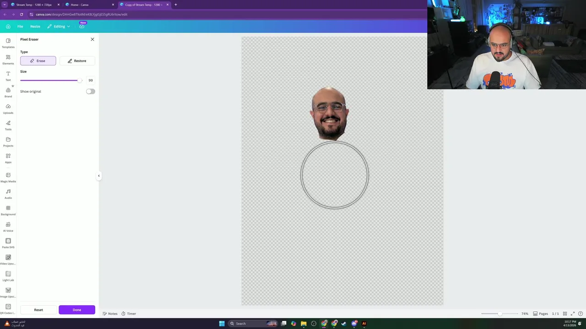Image resolution: width=586 pixels, height=329 pixels.
Task: Go to Canva home via house icon
Action: pyautogui.click(x=8, y=27)
